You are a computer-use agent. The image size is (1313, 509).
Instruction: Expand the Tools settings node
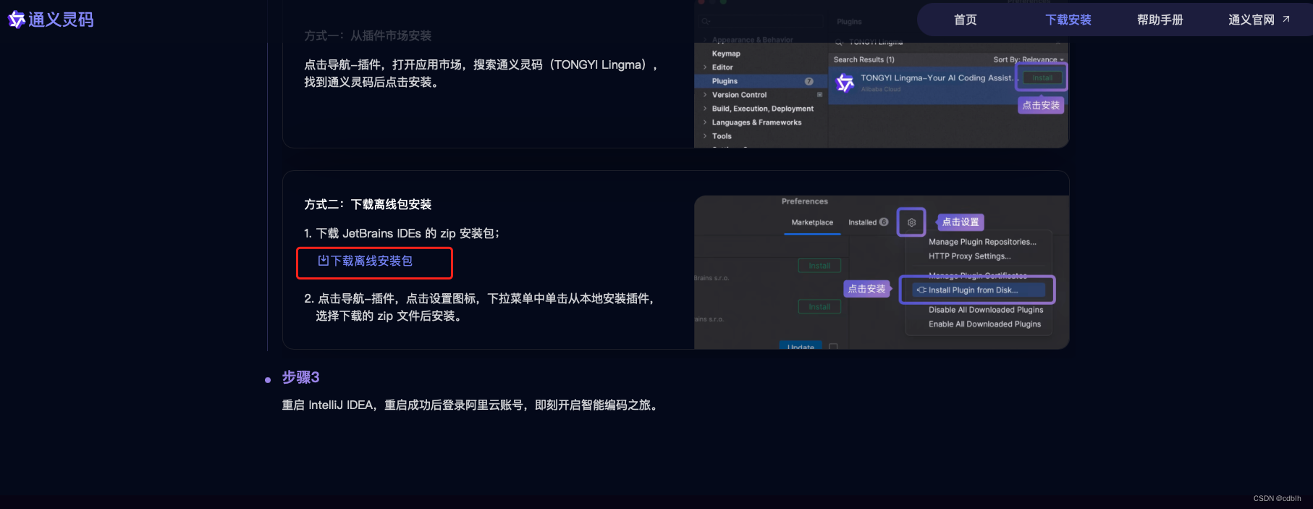coord(705,136)
